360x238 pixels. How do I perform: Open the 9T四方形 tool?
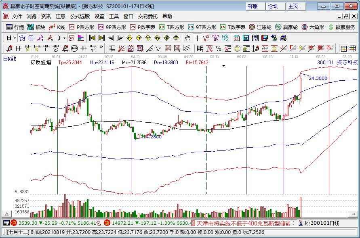coord(202,27)
